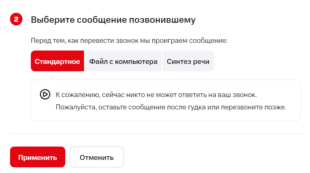
Task: Click the word Выберите in the heading
Action: (x=52, y=20)
